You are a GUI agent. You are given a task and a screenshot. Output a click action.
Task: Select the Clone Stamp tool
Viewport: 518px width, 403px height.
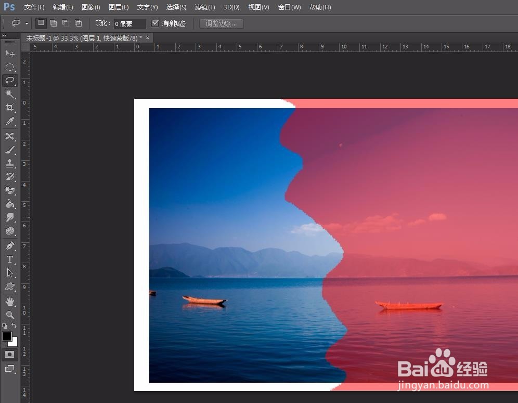click(x=10, y=163)
